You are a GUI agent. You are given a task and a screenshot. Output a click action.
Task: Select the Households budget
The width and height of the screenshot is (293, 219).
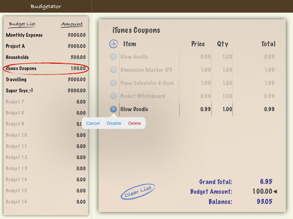coord(46,57)
